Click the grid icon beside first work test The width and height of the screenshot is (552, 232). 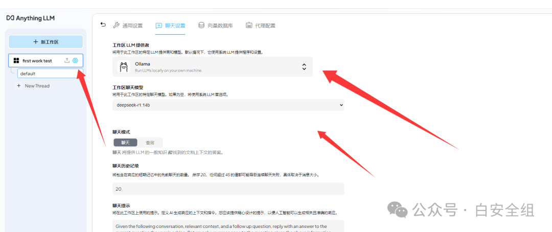click(16, 61)
